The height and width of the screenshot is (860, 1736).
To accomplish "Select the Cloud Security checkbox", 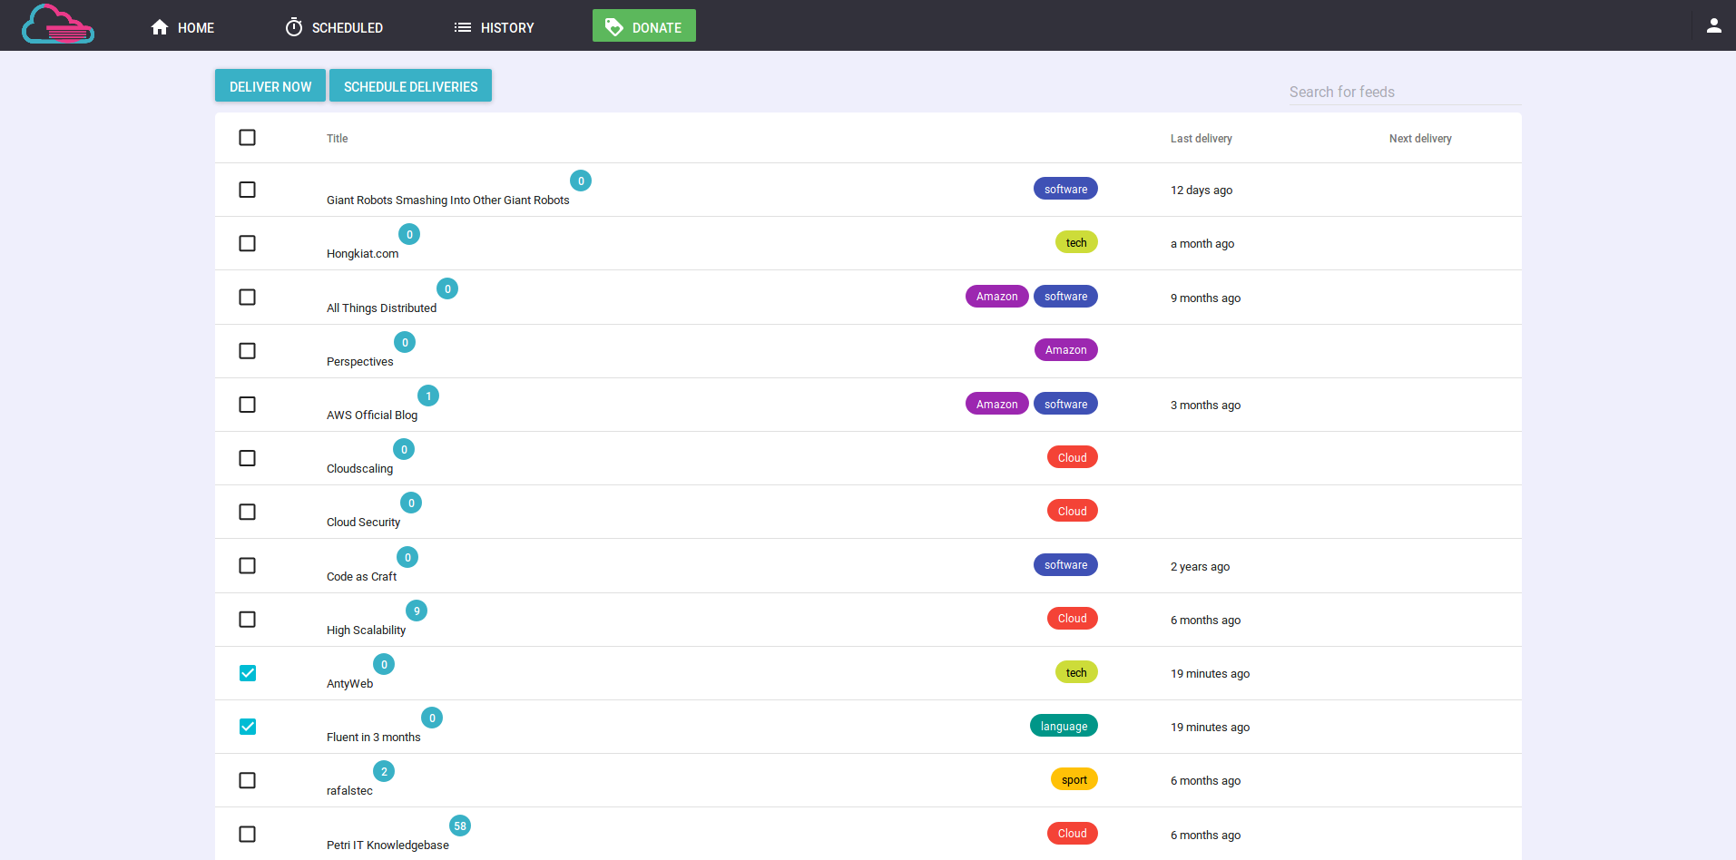I will click(247, 512).
